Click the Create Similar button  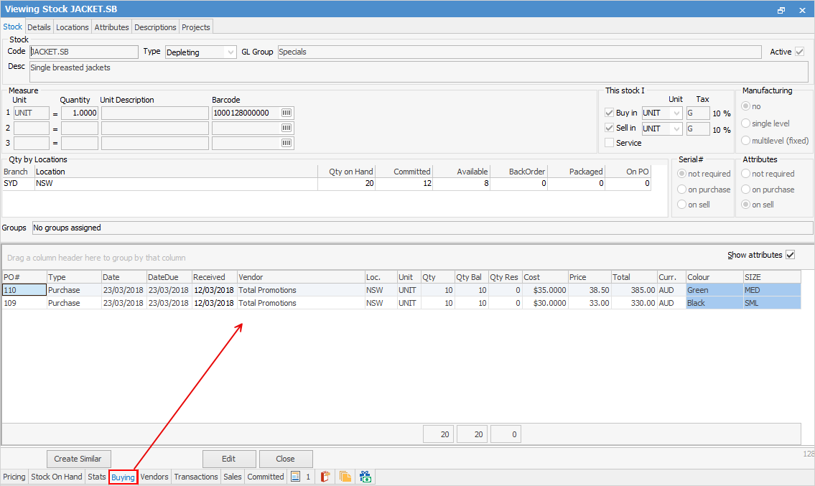pos(78,459)
